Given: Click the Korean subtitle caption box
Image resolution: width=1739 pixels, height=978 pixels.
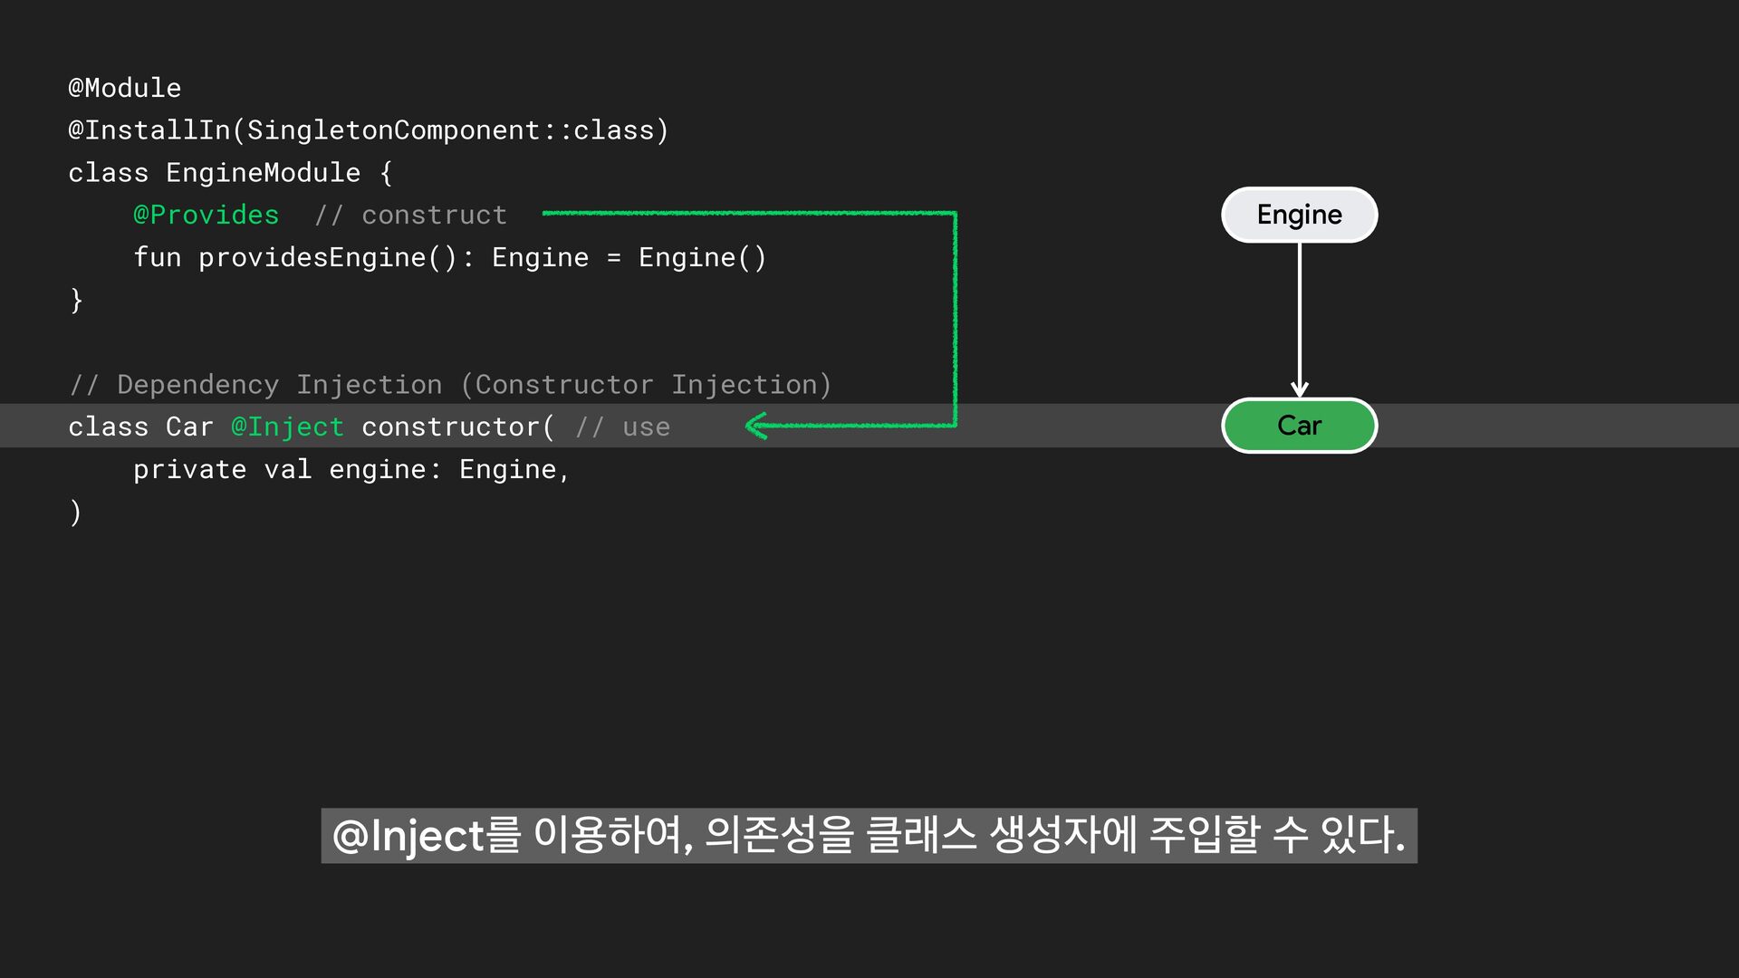Looking at the screenshot, I should point(869,835).
